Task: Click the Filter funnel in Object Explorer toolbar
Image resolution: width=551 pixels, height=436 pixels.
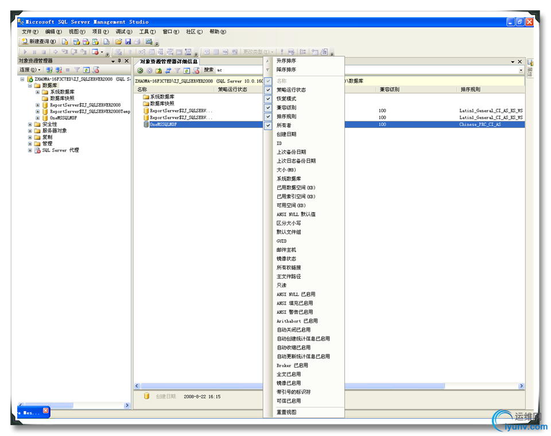Action: (77, 70)
